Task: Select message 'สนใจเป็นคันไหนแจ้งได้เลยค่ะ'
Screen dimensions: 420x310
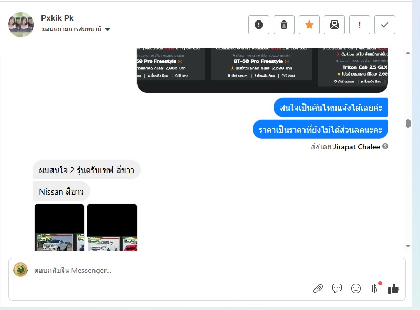Action: click(x=331, y=108)
